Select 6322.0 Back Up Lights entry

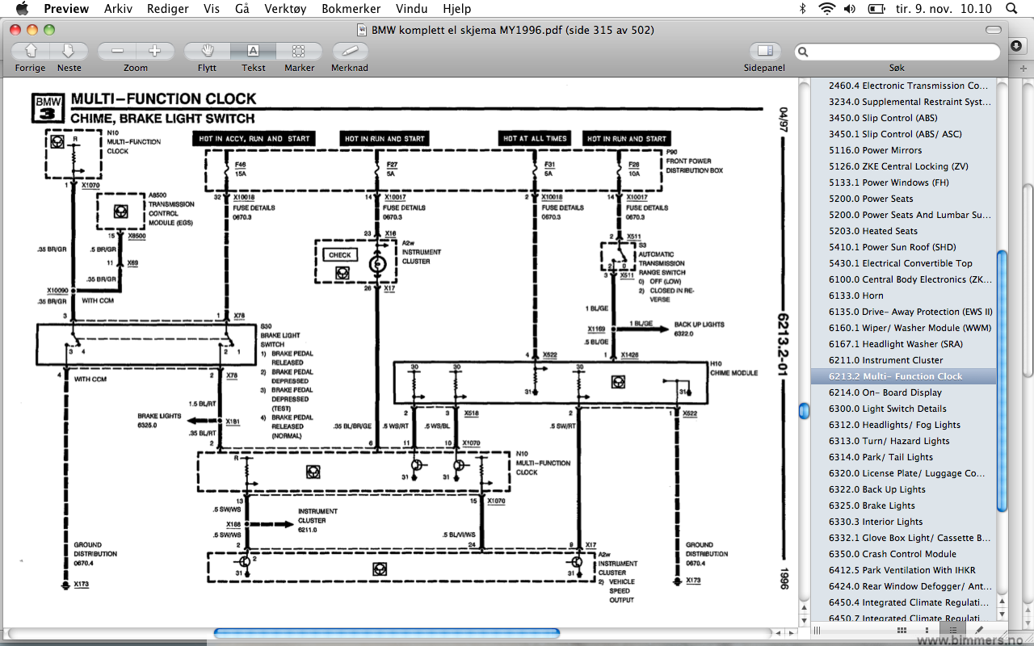tap(904, 489)
